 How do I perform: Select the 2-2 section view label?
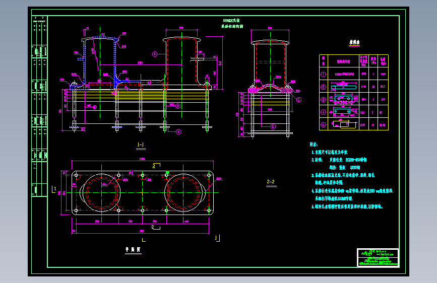[271, 182]
